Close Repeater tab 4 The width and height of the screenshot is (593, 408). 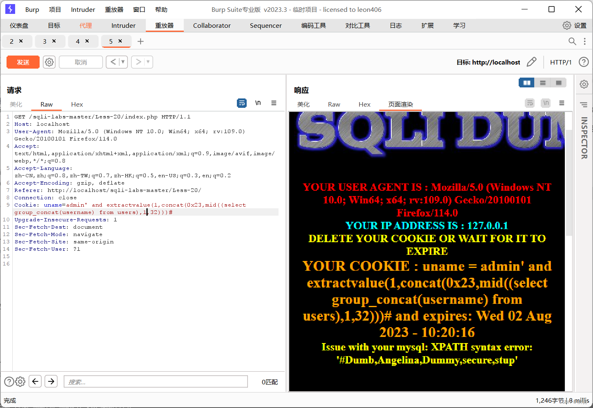point(87,41)
